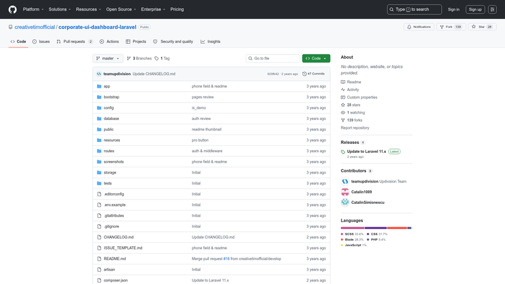This screenshot has height=284, width=505.
Task: Click the routes folder icon
Action: point(99,151)
